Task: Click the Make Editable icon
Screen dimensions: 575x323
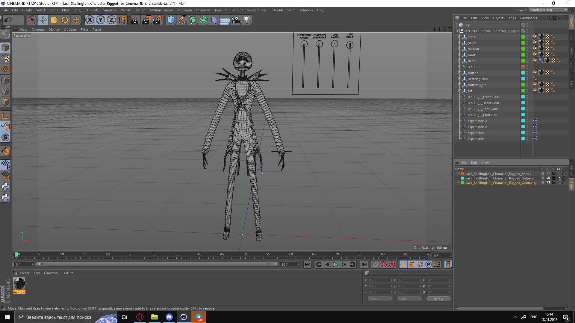Action: (5, 34)
